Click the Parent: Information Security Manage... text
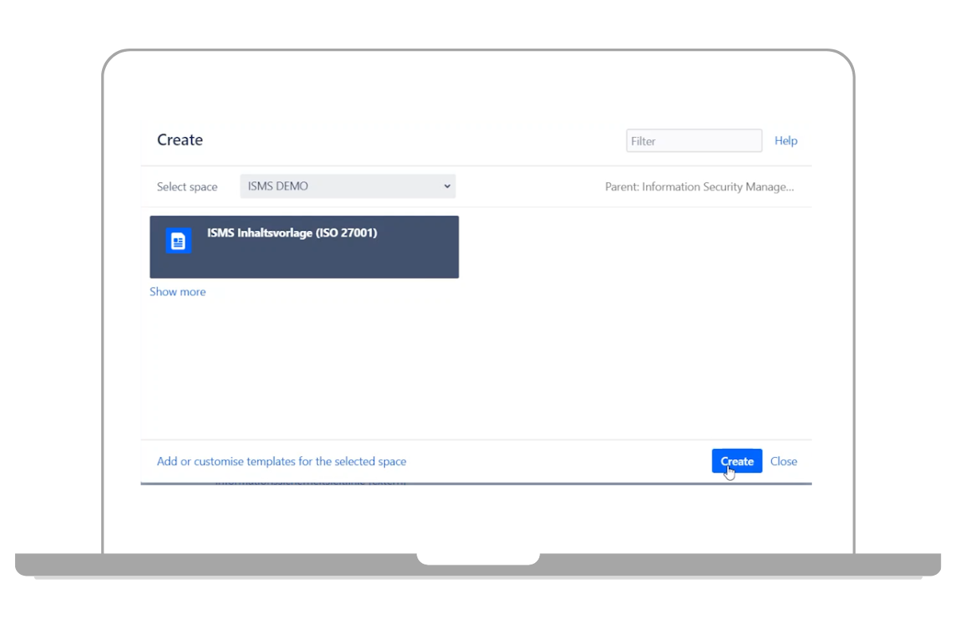This screenshot has height=629, width=956. tap(699, 187)
